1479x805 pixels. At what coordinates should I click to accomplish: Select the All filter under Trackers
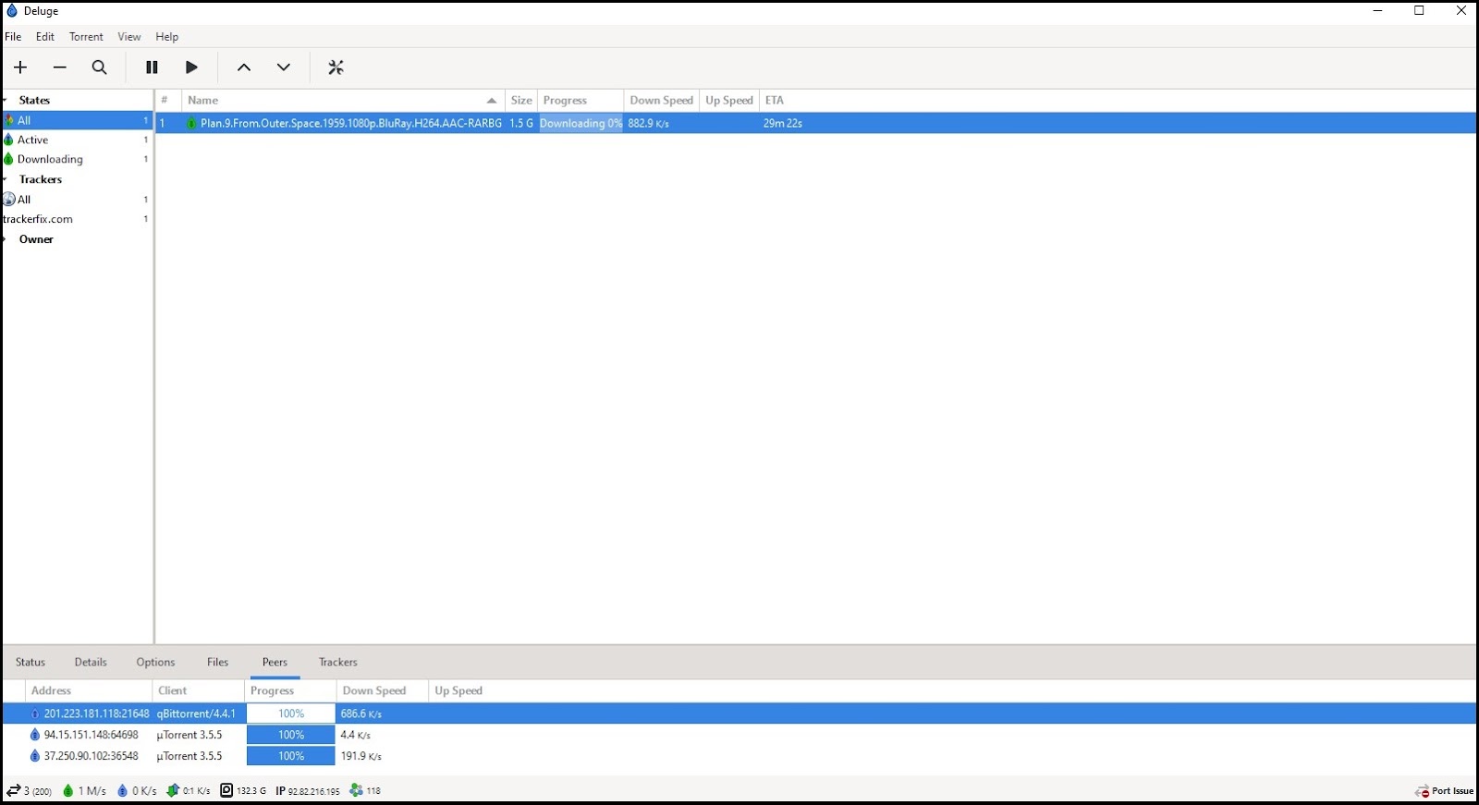pyautogui.click(x=77, y=200)
